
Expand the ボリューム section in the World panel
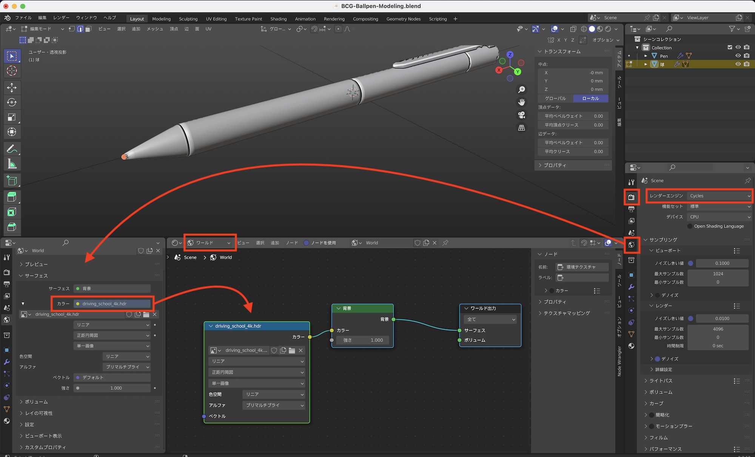pos(36,402)
